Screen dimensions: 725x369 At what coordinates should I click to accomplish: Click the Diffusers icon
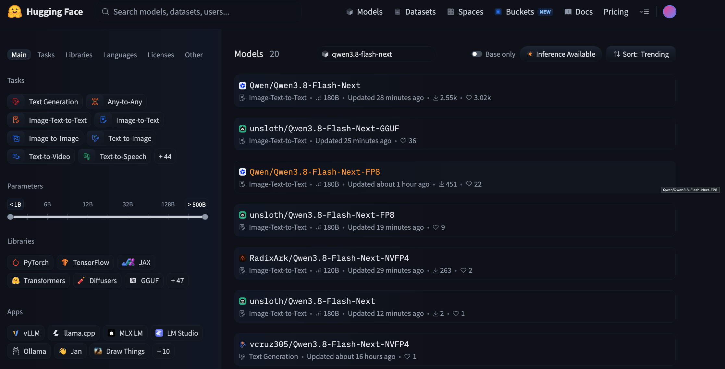[x=81, y=281]
